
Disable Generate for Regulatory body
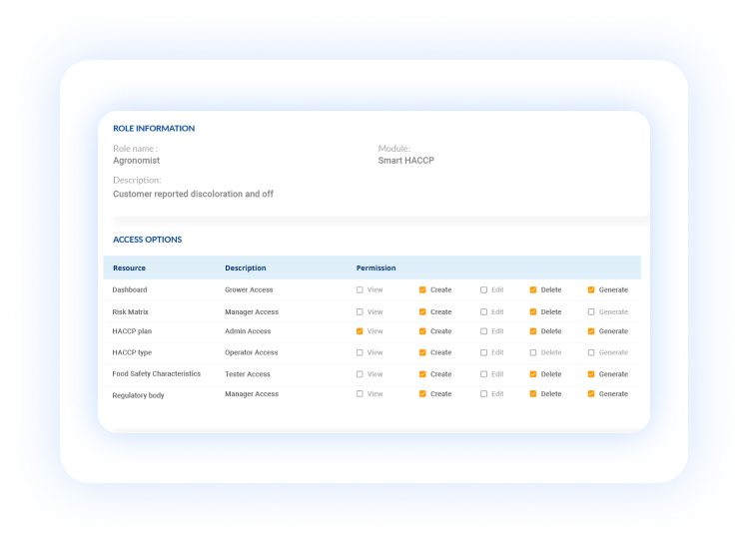coord(591,394)
